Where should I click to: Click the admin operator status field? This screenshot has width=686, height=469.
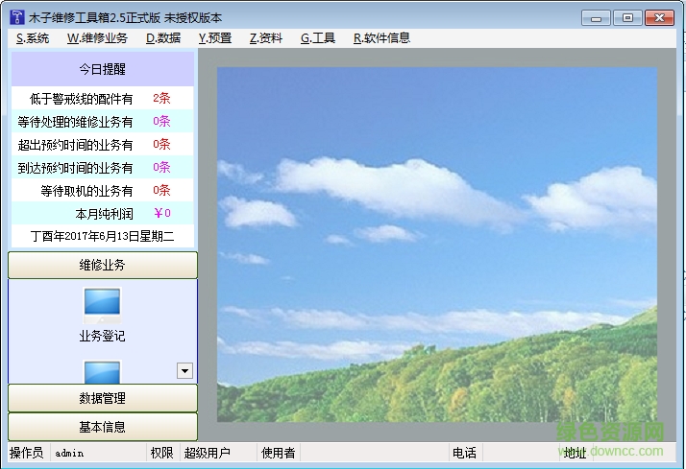(98, 453)
